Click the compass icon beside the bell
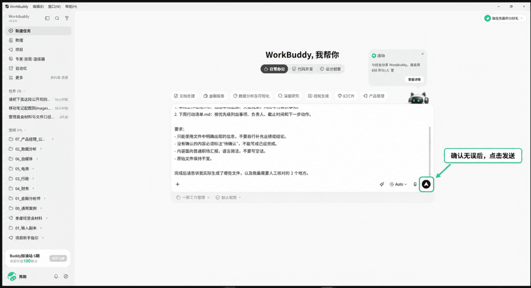The image size is (531, 288). pyautogui.click(x=66, y=277)
